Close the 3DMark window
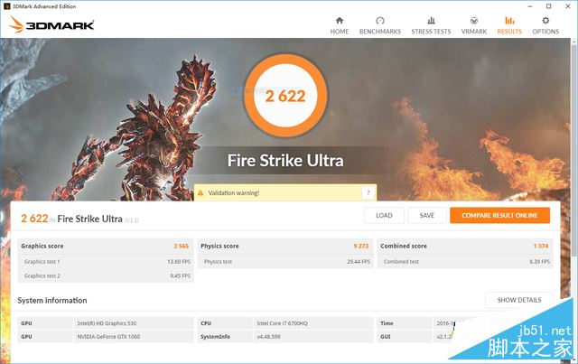Screen dimensions: 578x364 point(568,6)
